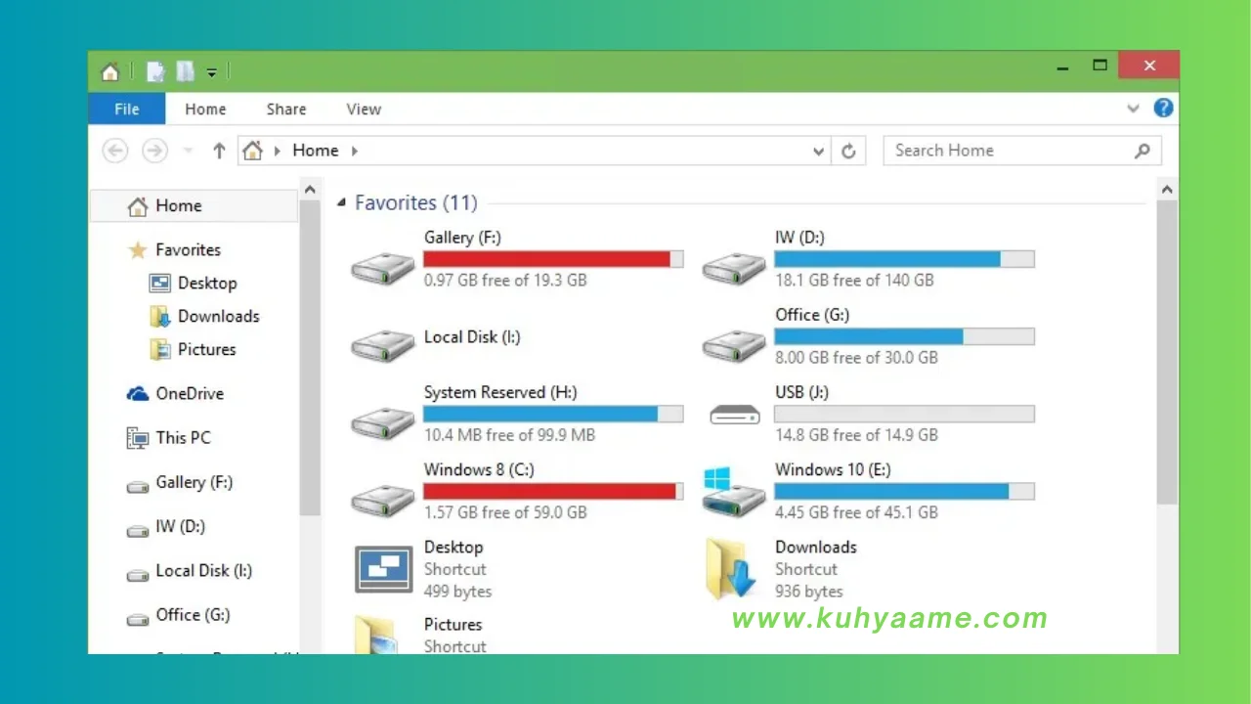Switch to the Home ribbon tab
Image resolution: width=1251 pixels, height=704 pixels.
(205, 109)
